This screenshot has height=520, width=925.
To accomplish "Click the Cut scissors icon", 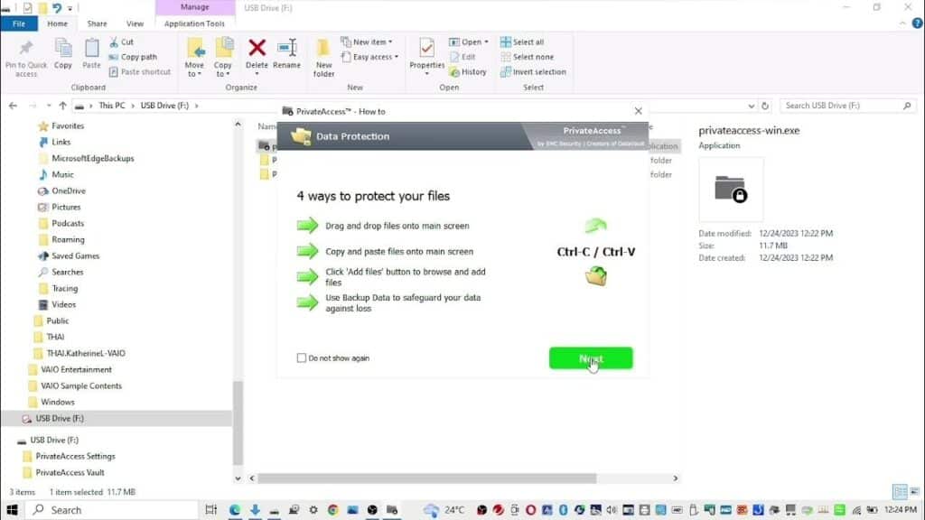I will (x=114, y=42).
